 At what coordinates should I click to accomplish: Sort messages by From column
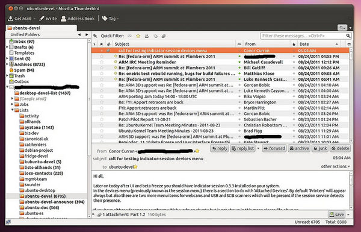point(267,44)
